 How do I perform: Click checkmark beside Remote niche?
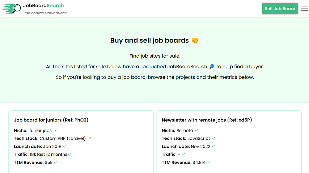tap(197, 130)
